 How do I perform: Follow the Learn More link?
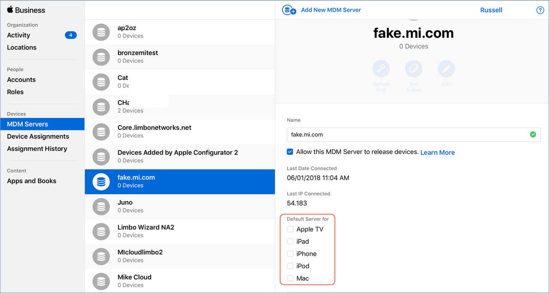click(438, 152)
